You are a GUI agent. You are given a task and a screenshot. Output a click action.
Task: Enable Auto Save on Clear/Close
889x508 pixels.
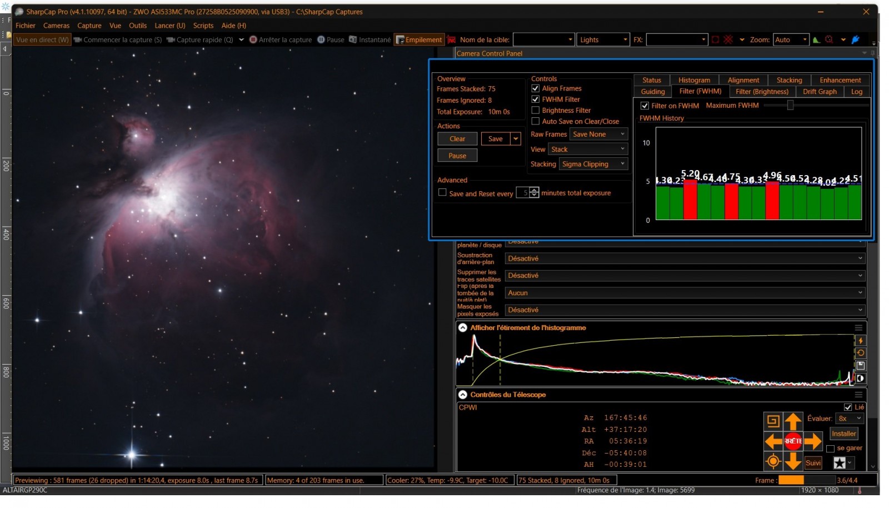tap(536, 122)
